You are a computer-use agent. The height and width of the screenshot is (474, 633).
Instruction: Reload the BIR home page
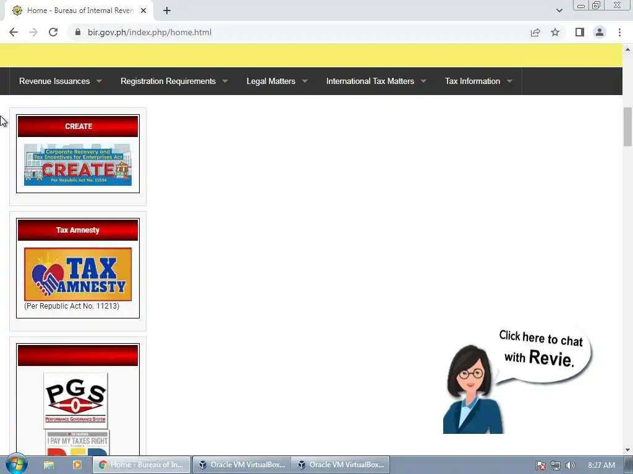(53, 32)
